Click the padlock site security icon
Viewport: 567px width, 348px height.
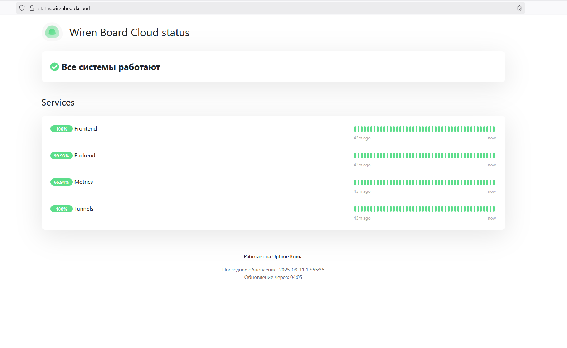point(32,8)
